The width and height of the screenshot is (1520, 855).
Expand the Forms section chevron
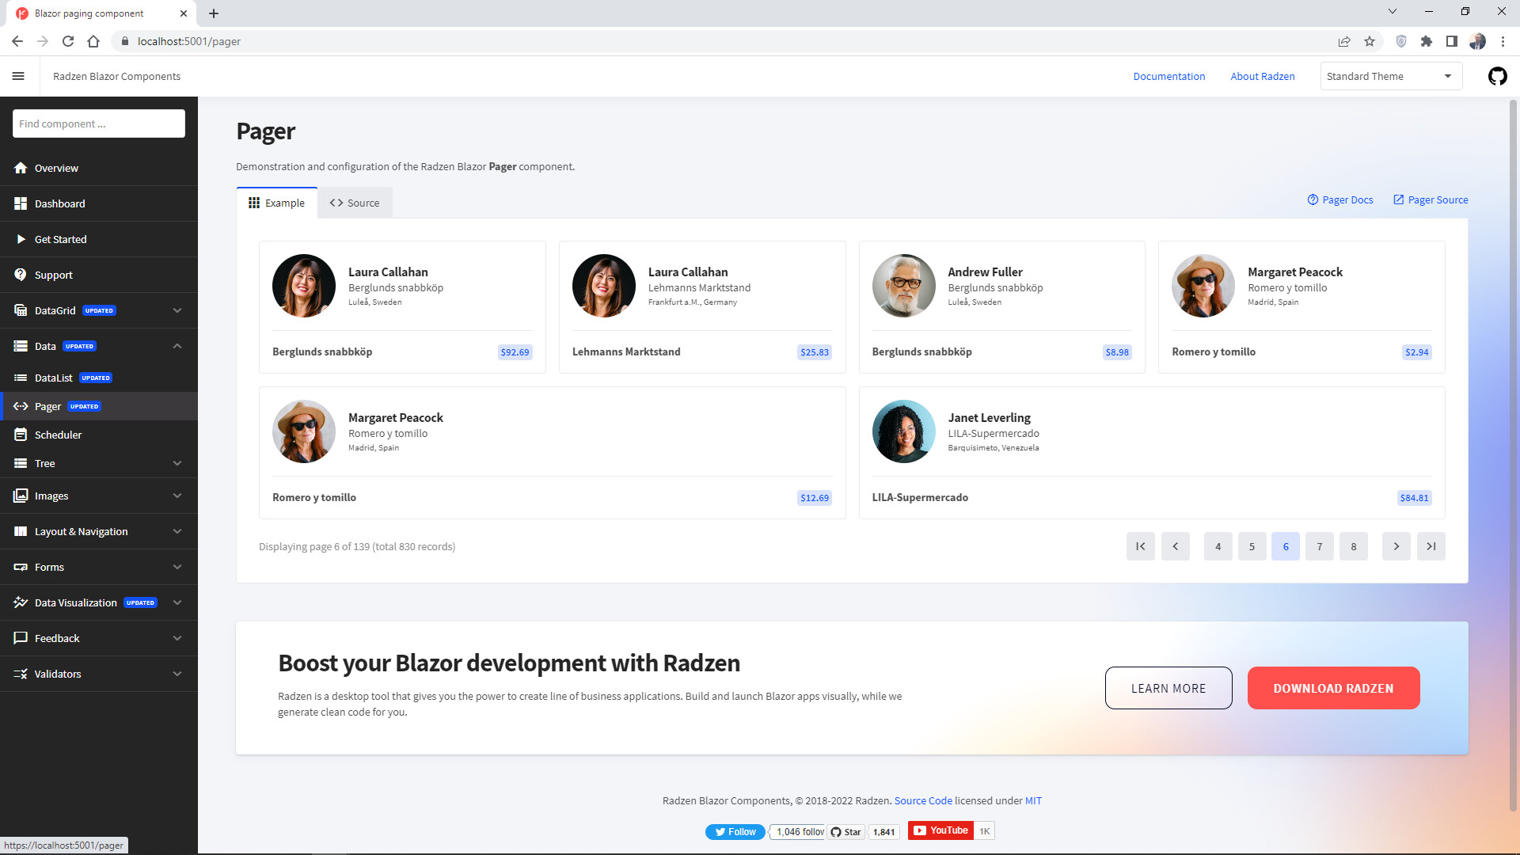177,567
